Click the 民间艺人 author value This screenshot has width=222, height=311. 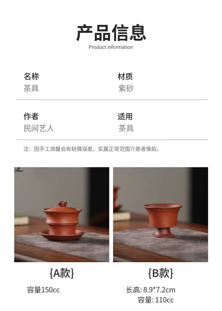(x=39, y=128)
